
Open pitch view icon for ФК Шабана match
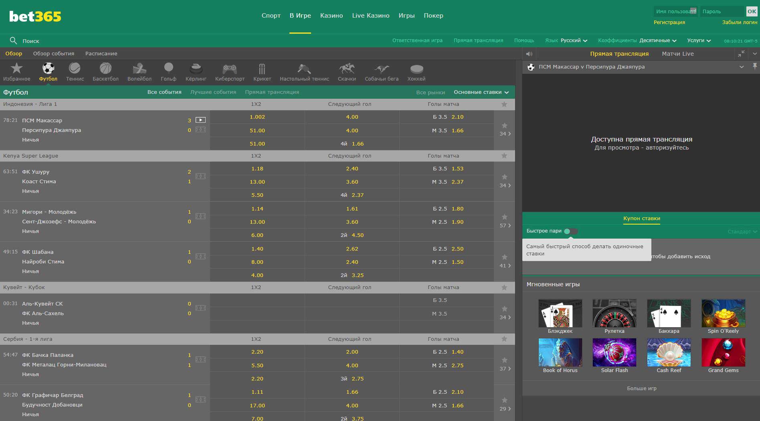(200, 256)
